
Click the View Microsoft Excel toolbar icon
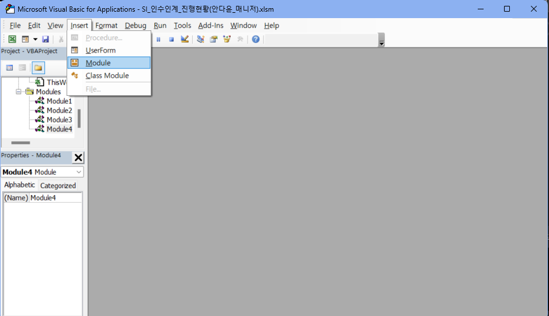pos(12,39)
